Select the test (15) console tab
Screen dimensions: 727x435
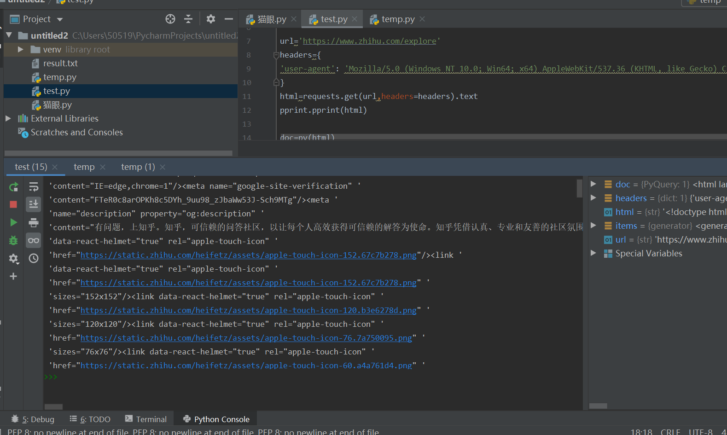(31, 167)
